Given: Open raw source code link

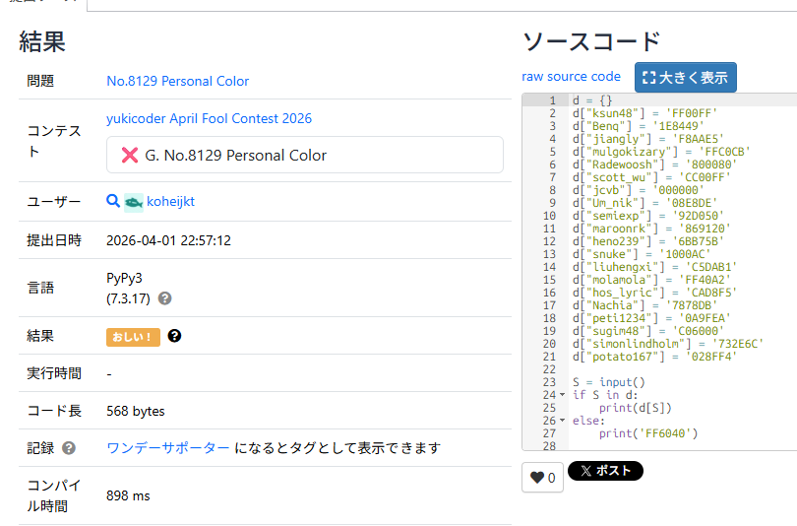Looking at the screenshot, I should pyautogui.click(x=571, y=76).
